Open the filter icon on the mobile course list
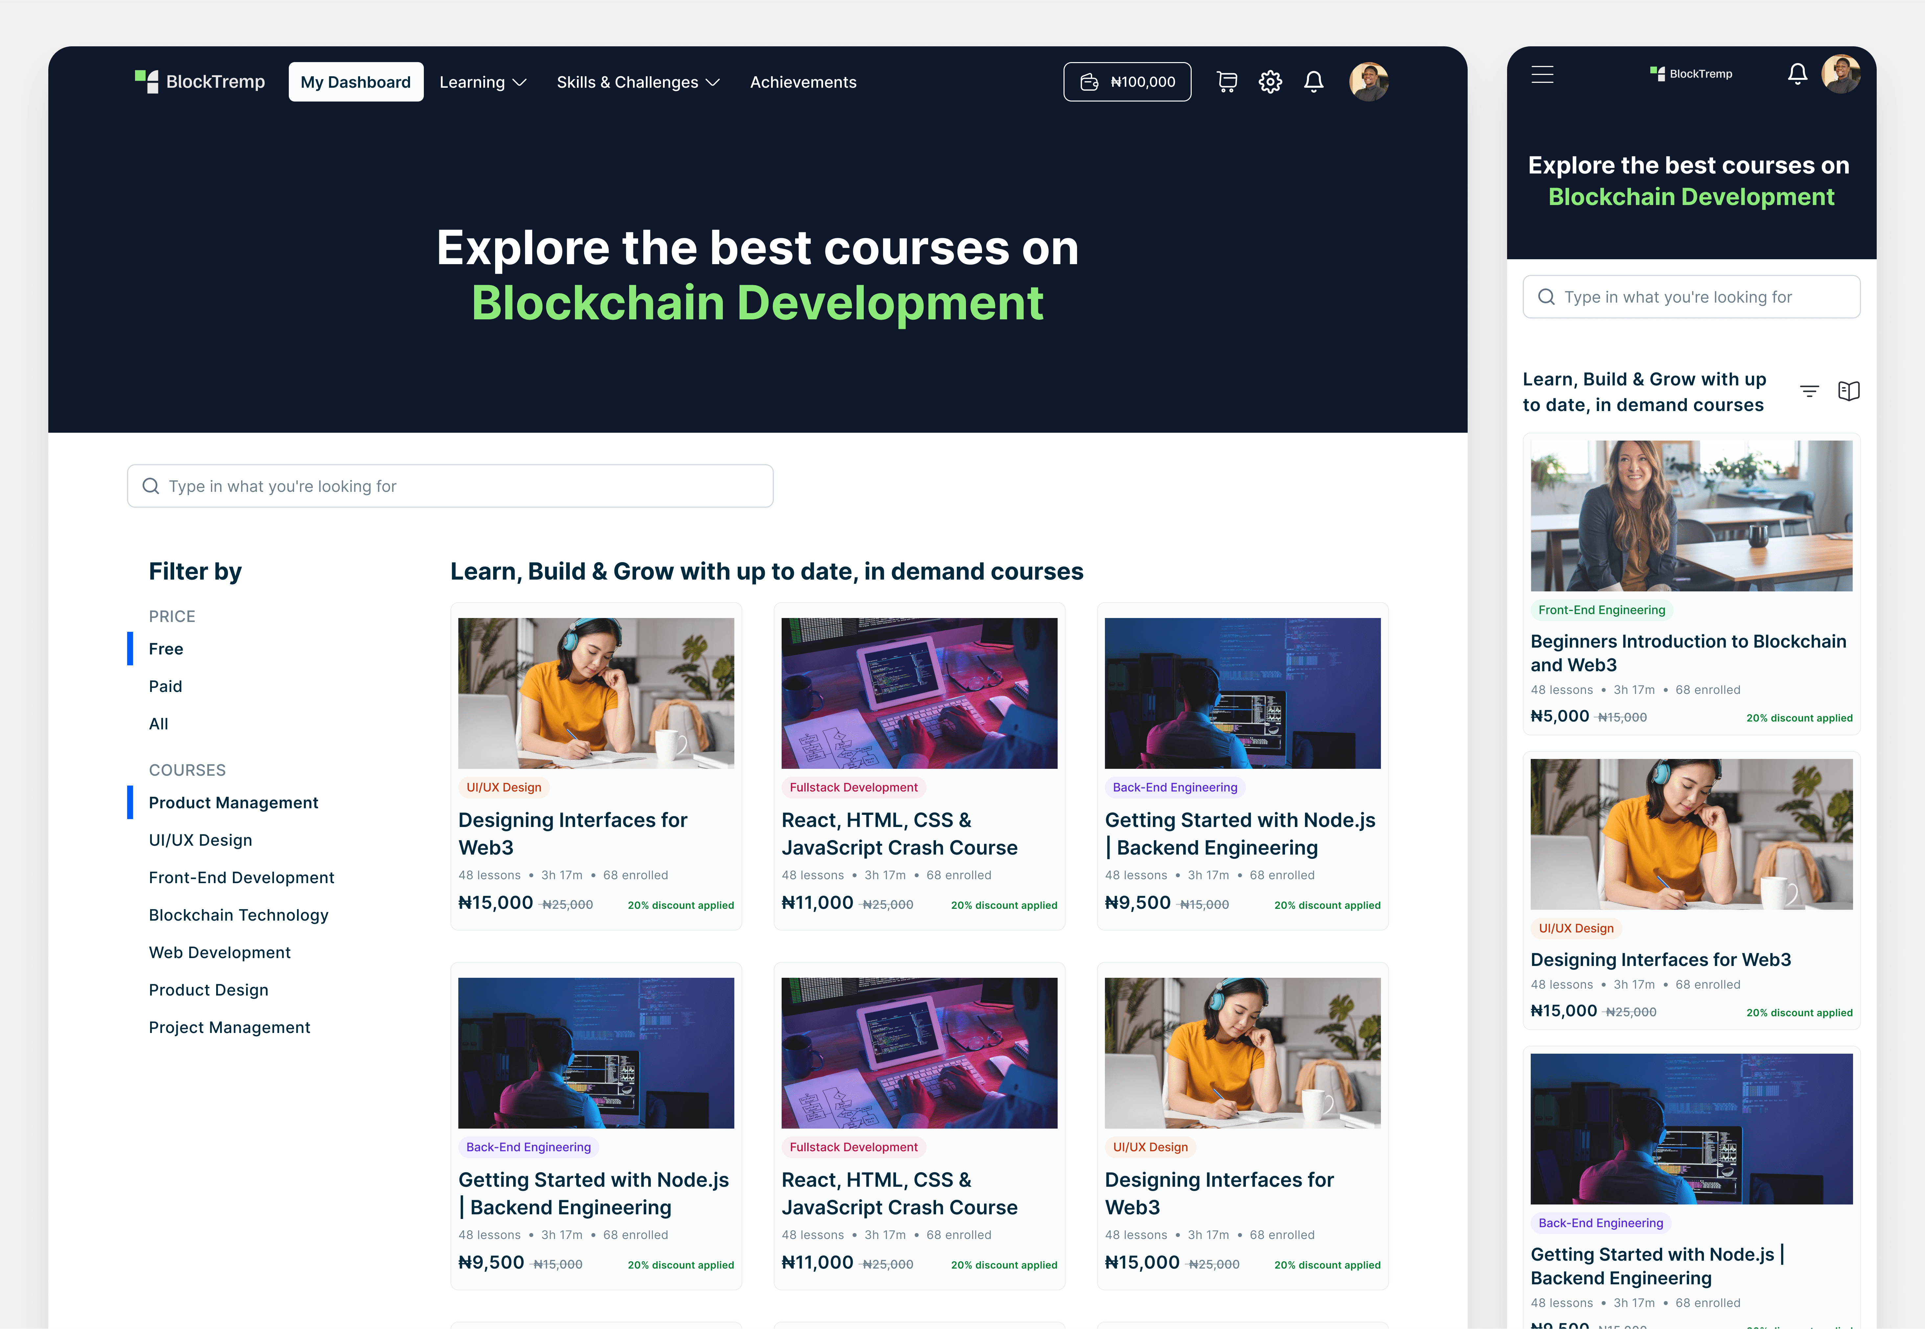The height and width of the screenshot is (1329, 1925). pos(1809,391)
